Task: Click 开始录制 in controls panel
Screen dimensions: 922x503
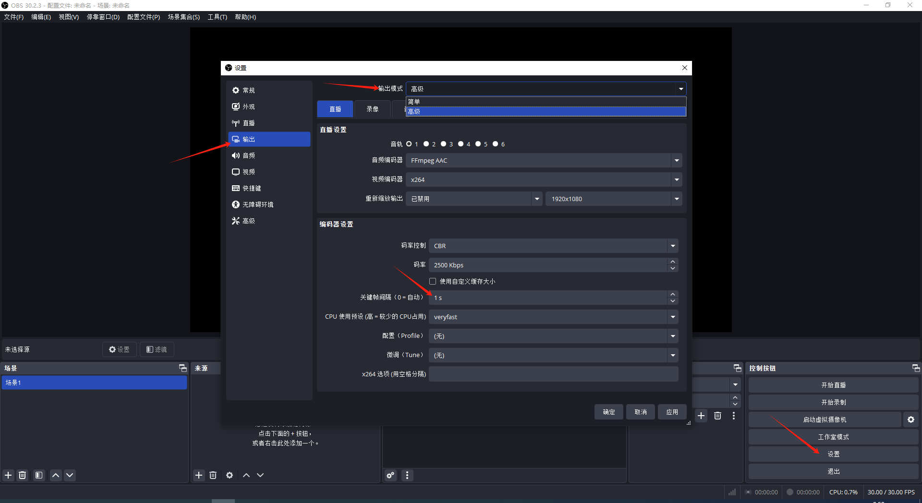Action: coord(833,402)
